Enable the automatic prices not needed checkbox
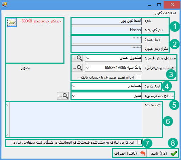181x160 pixels. coord(139,142)
